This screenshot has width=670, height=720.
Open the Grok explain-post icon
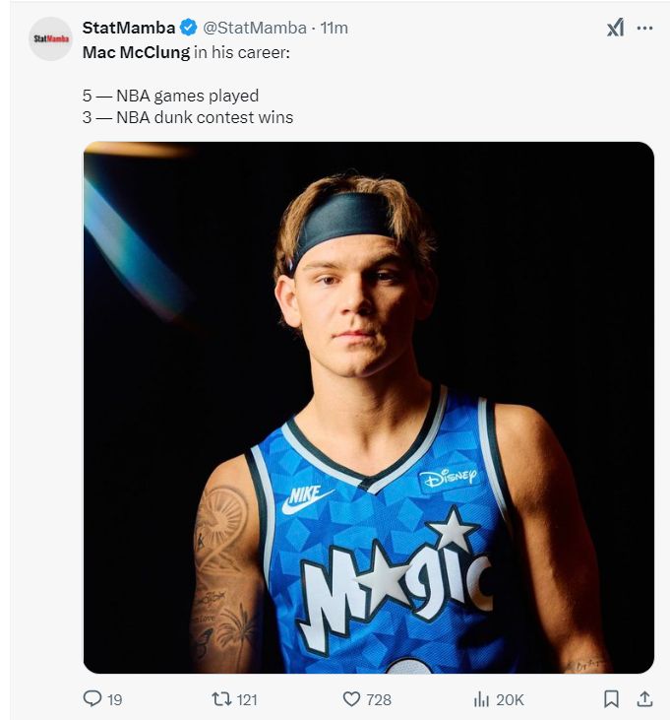pos(615,29)
